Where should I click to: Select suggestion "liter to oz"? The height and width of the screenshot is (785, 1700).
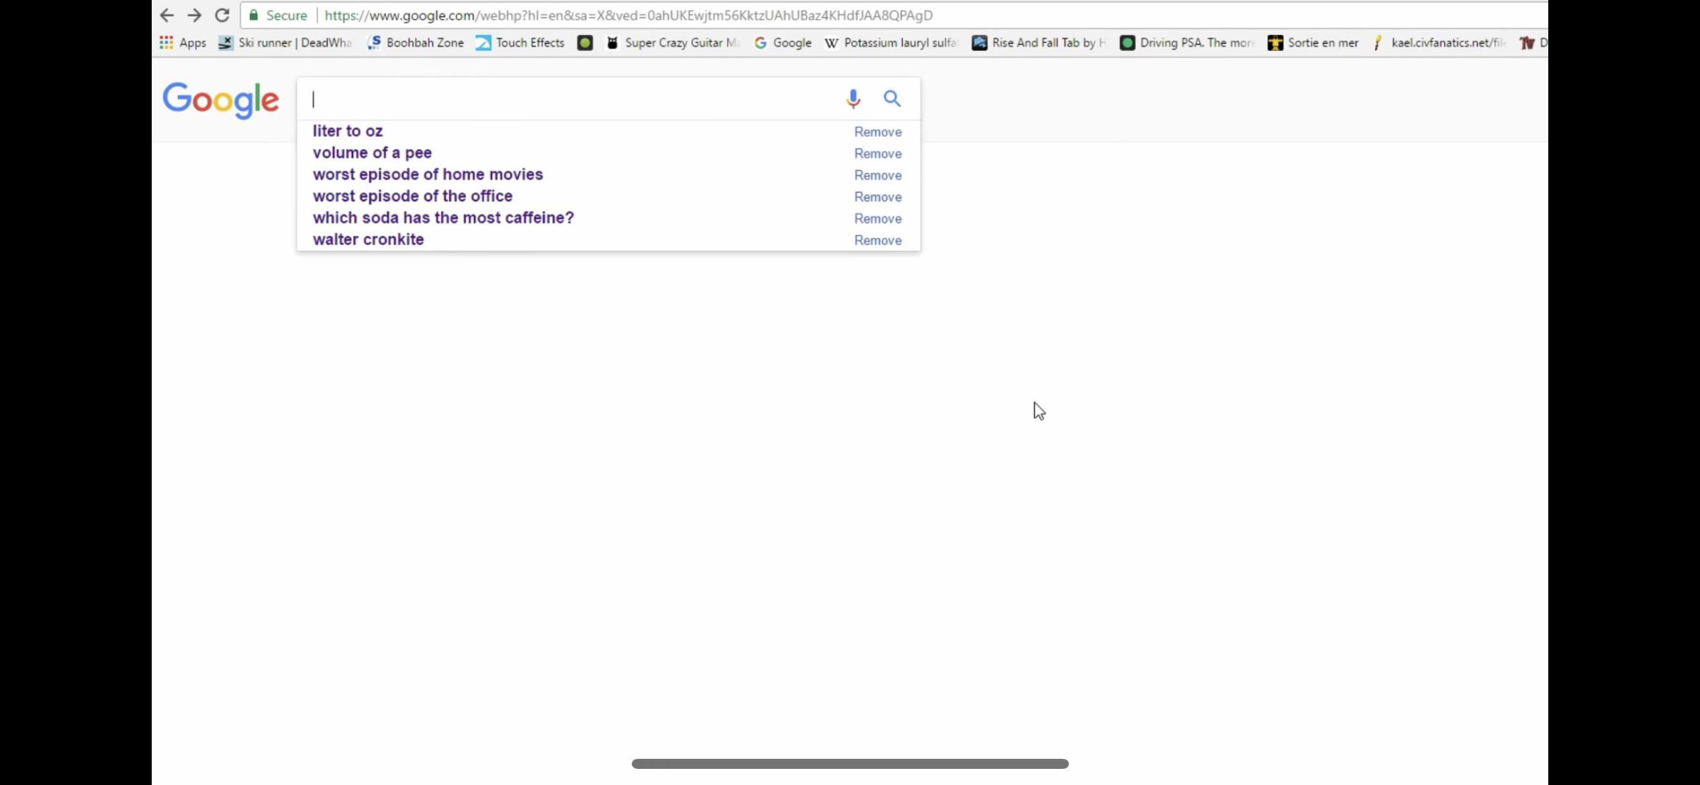348,131
